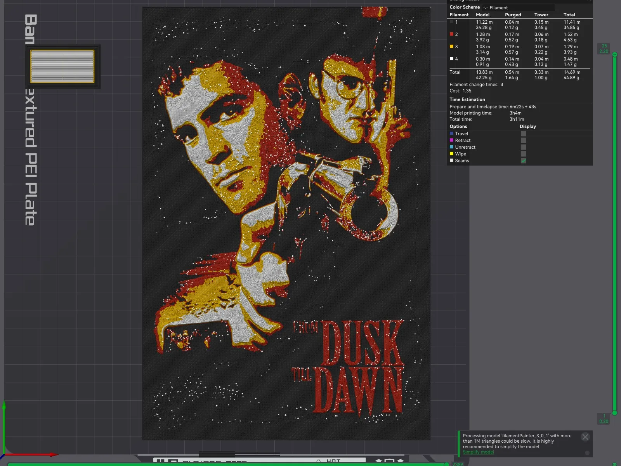
Task: Click the yellow Wipe color swatch
Action: point(451,154)
